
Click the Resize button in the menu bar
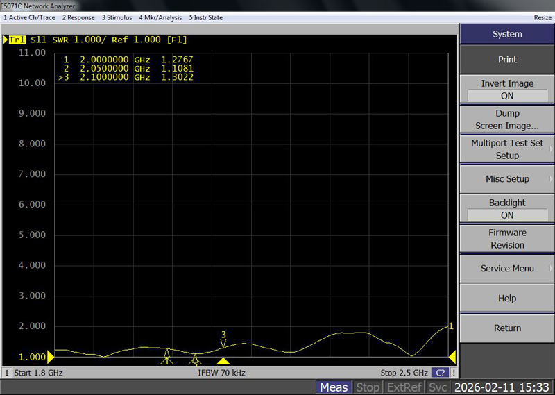tap(543, 17)
